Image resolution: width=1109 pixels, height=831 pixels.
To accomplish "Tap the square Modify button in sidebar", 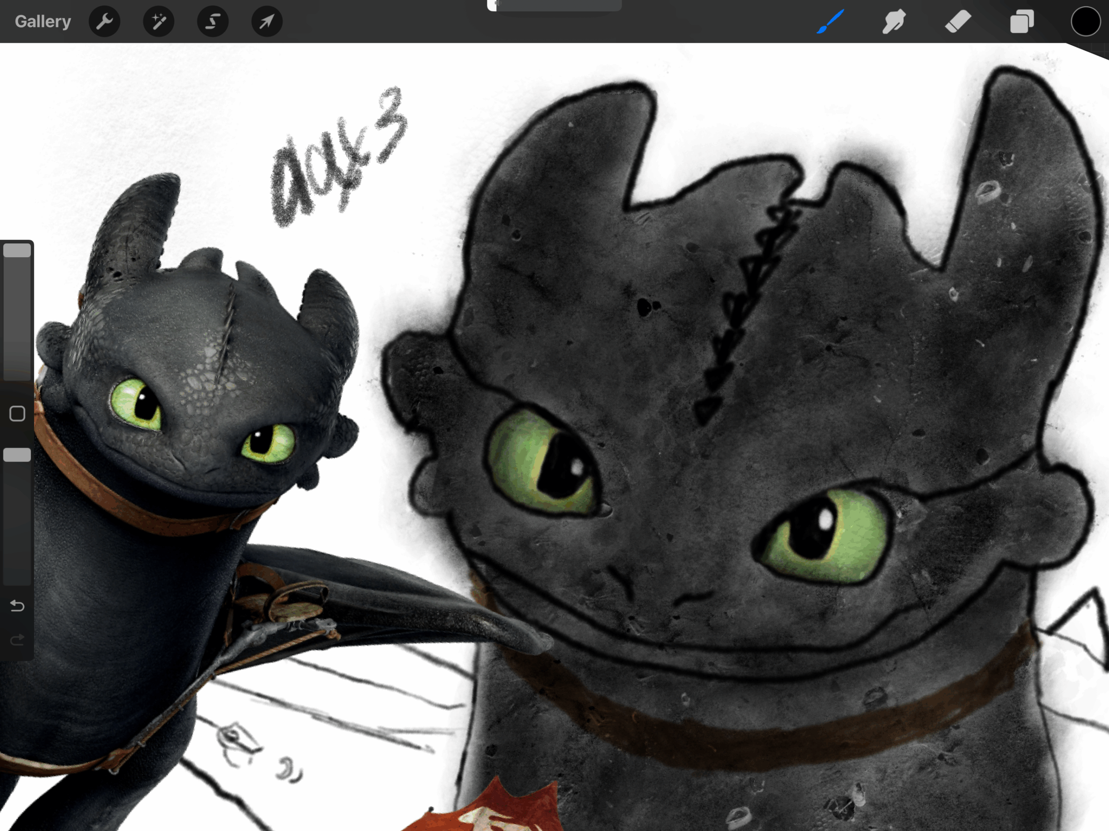I will click(x=17, y=414).
